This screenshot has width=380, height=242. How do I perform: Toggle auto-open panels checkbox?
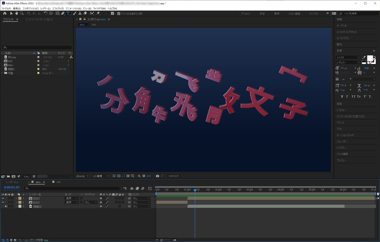coord(119,13)
